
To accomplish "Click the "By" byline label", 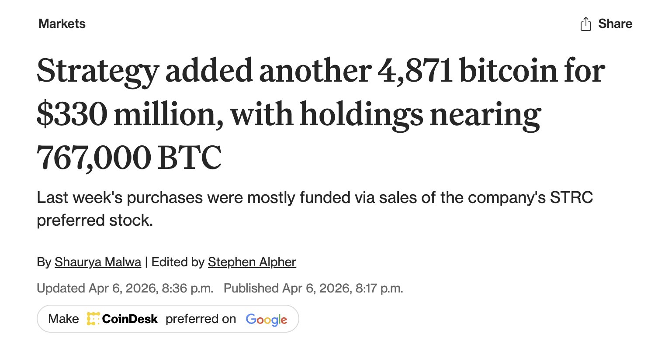I will [44, 262].
